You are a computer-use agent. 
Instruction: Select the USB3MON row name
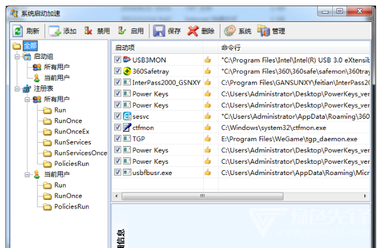[149, 60]
